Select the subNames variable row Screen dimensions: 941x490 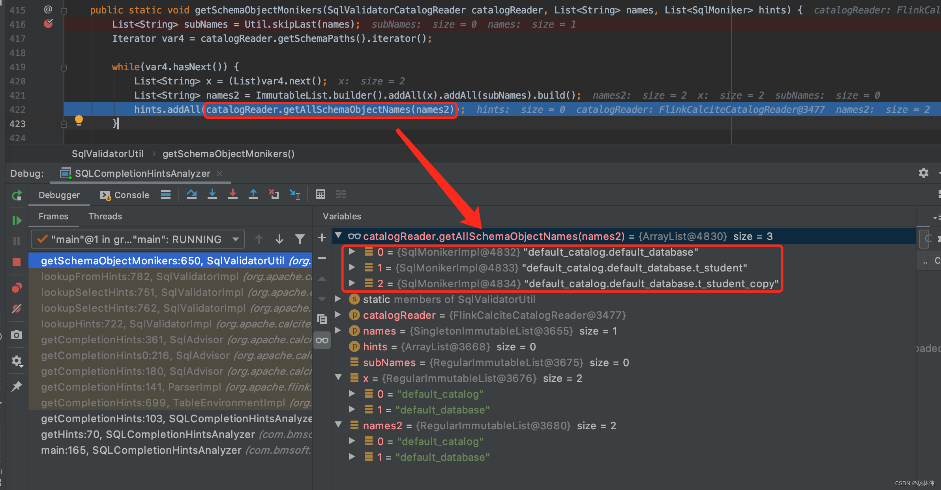pyautogui.click(x=624, y=362)
